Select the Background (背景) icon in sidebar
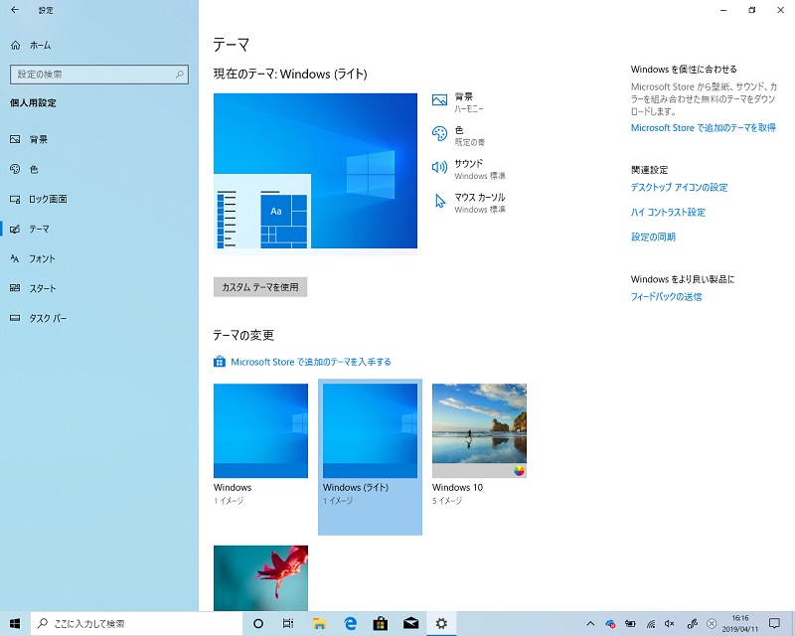 click(x=15, y=139)
